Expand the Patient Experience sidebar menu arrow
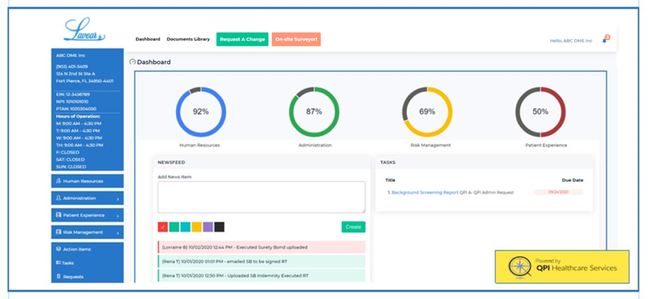This screenshot has height=299, width=648. pos(118,215)
